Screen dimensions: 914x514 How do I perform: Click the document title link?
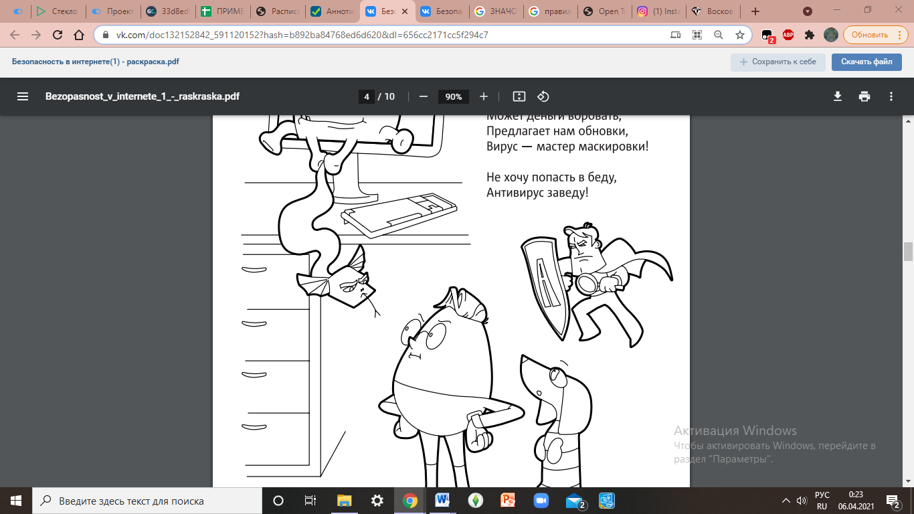[x=95, y=62]
